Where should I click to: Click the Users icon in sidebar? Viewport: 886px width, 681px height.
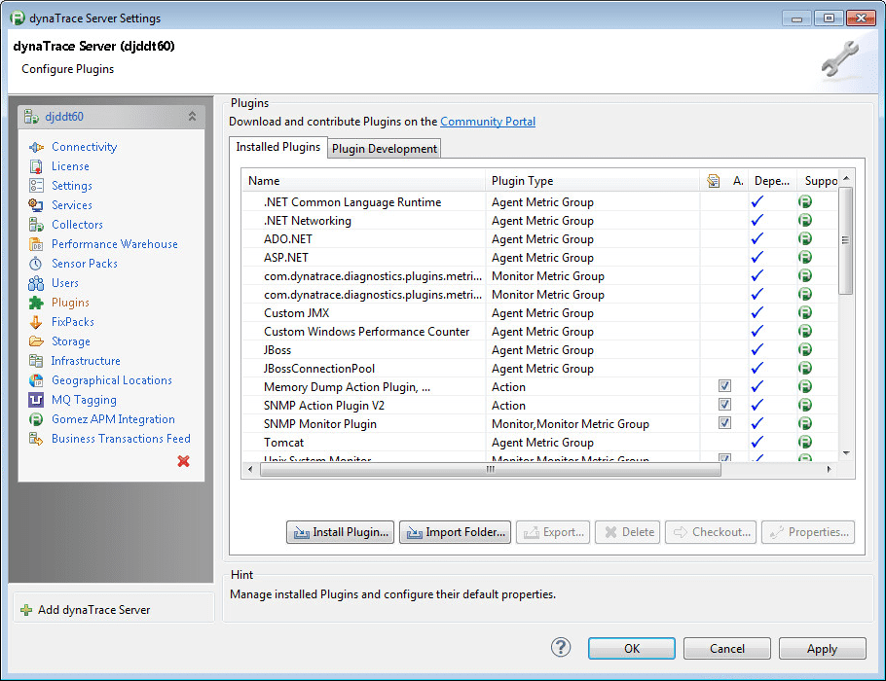tap(36, 283)
